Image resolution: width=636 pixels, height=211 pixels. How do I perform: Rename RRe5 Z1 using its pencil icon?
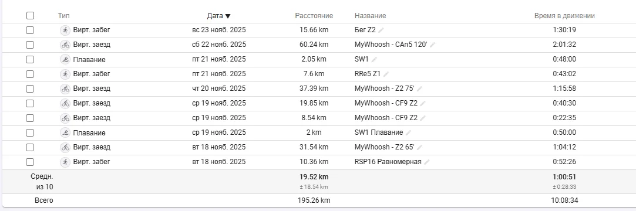click(386, 74)
